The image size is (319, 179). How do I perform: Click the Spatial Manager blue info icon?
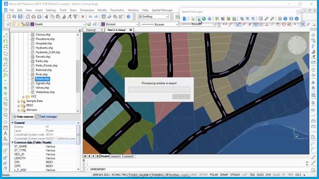pos(297,19)
